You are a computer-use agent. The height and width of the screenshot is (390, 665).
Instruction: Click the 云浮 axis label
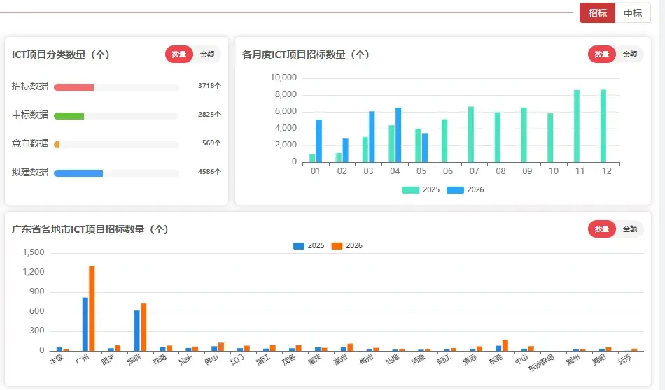[x=624, y=359]
